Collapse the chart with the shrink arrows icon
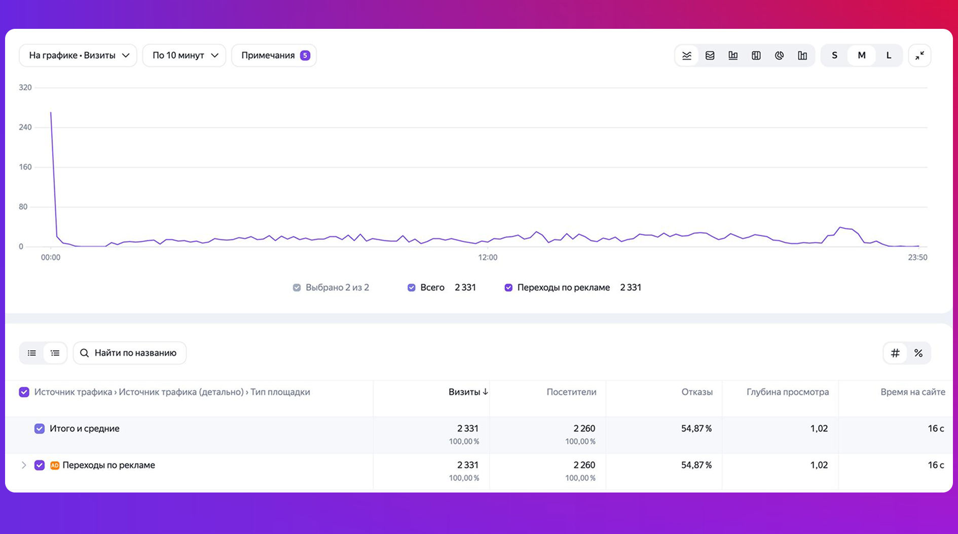This screenshot has height=534, width=958. pyautogui.click(x=919, y=56)
